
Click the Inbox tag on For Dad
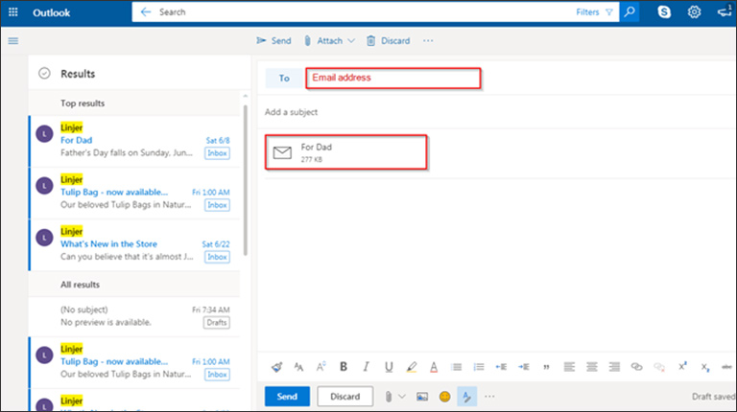(x=217, y=153)
